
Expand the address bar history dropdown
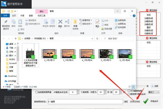tap(92, 39)
